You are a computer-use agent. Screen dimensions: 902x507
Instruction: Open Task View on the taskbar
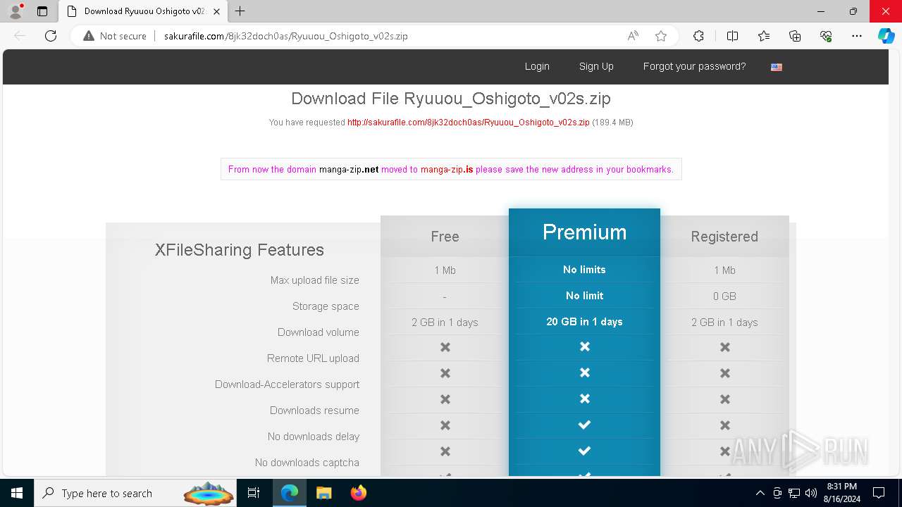click(254, 493)
